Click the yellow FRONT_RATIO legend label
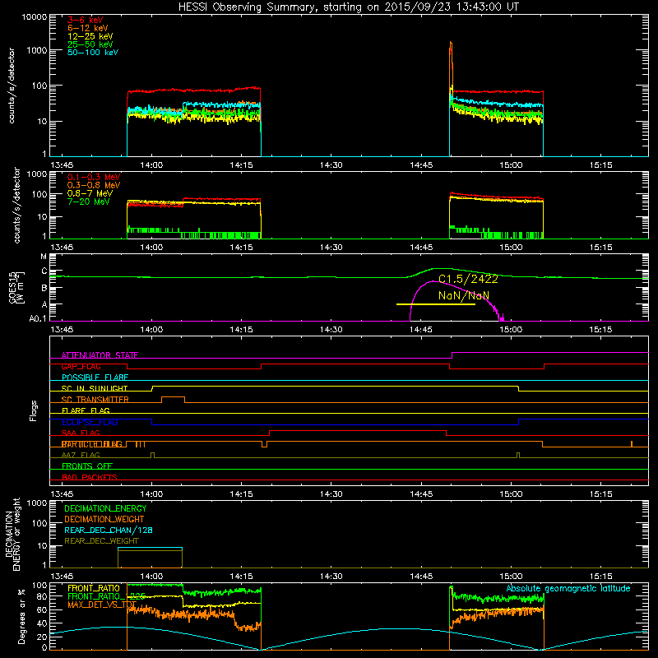The height and width of the screenshot is (658, 658). (94, 588)
